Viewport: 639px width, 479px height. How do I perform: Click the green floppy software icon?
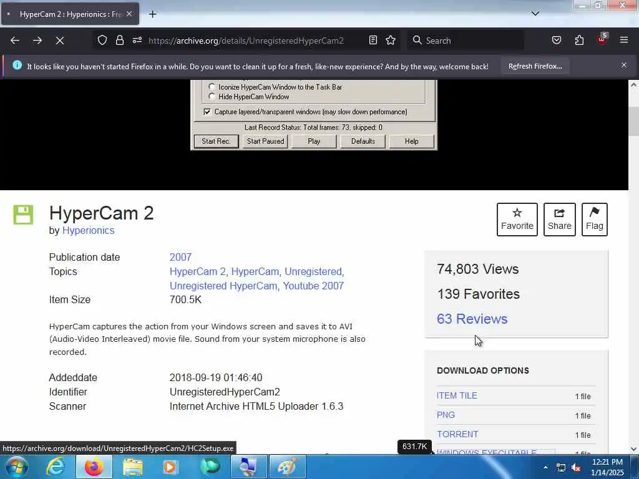(23, 215)
